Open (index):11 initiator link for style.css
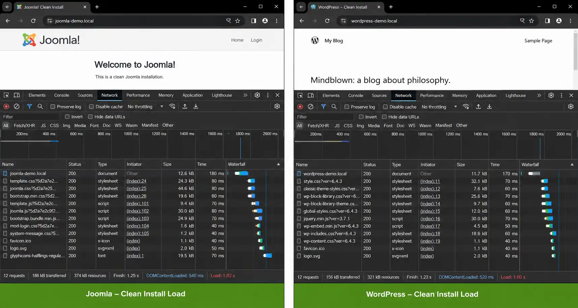Screen dimensions: 578x308 click(430, 181)
